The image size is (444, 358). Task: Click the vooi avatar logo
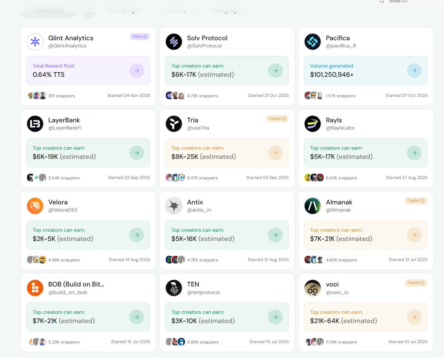click(313, 288)
